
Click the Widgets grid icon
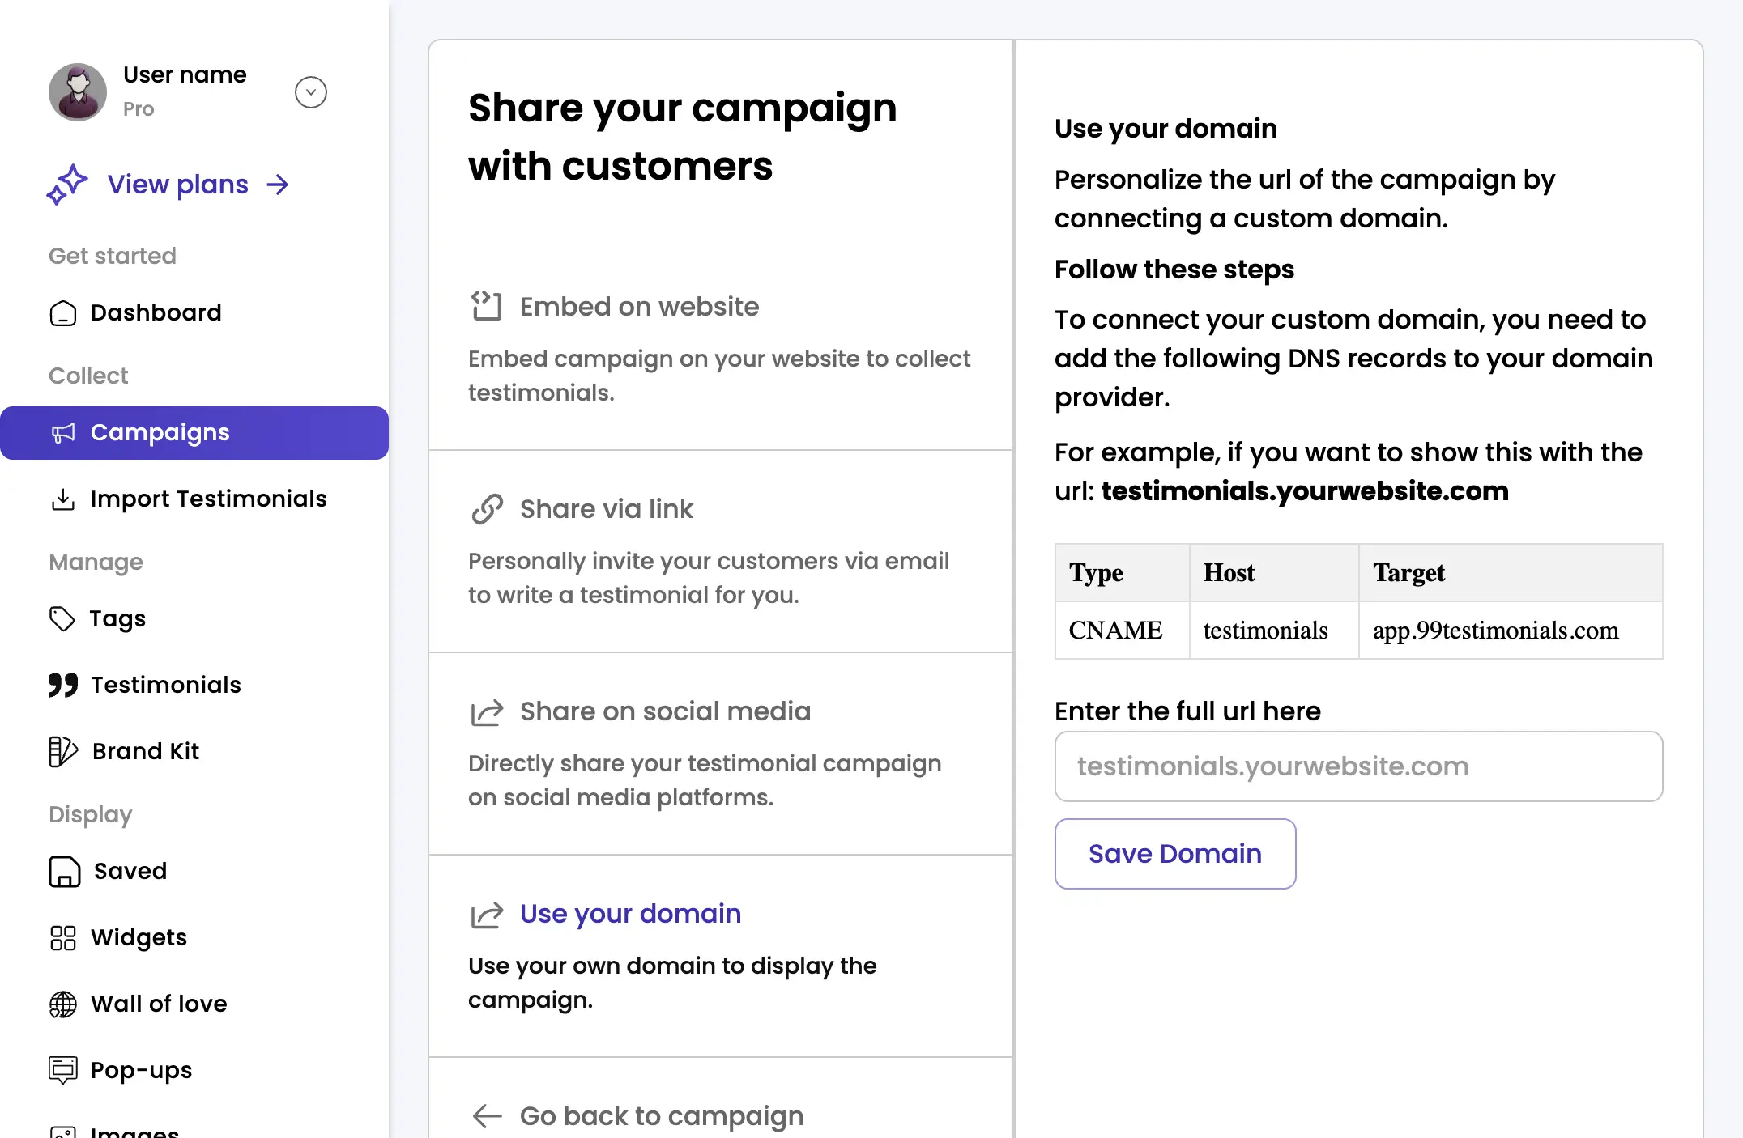pos(63,938)
